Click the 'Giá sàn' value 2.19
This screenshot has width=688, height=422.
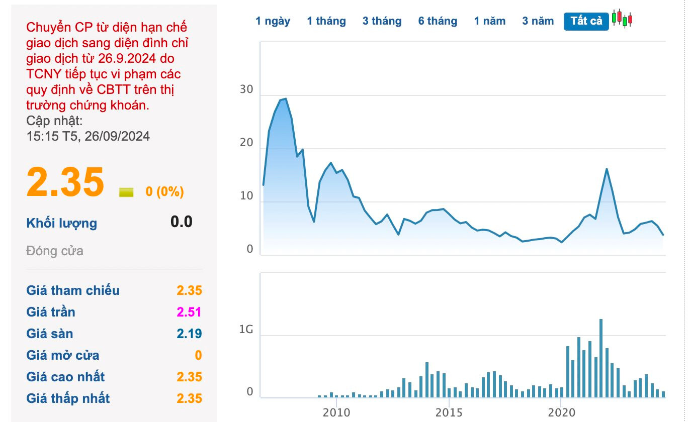pos(189,334)
